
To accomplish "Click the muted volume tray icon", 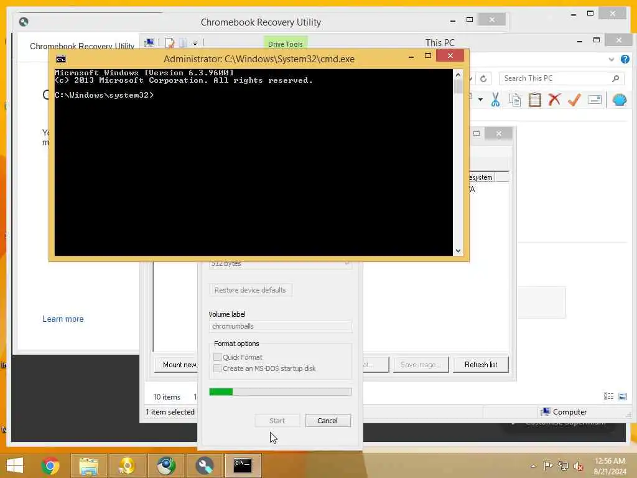I will [x=578, y=466].
